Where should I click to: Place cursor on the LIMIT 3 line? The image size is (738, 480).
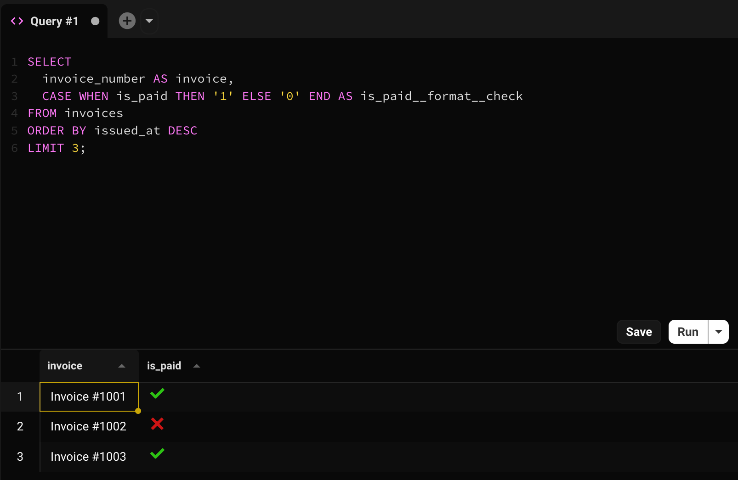tap(56, 148)
